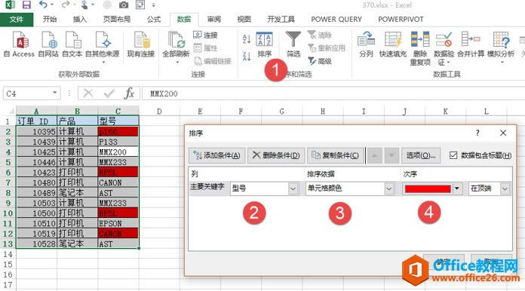Toggle 'My data has headers' (数据包含标题) checkbox
The height and width of the screenshot is (291, 525).
[x=453, y=155]
